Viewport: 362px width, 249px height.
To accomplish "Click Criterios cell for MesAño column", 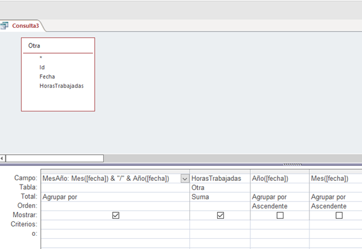I will click(115, 224).
